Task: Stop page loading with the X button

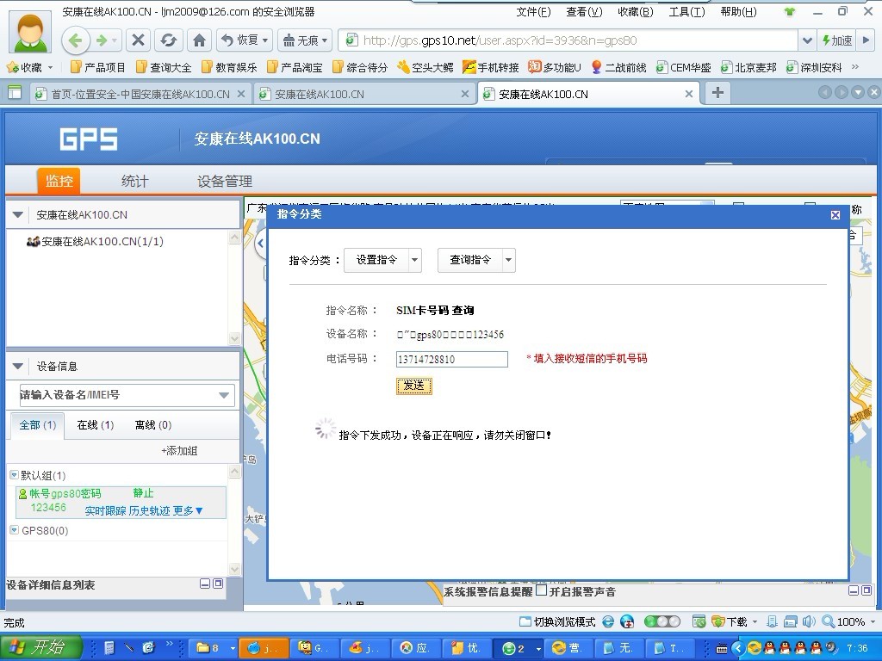Action: [x=138, y=40]
